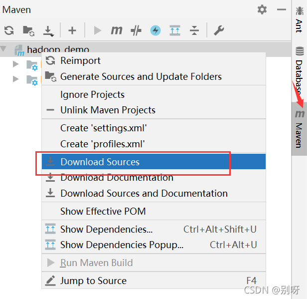Choose Download Documentation menu entry
Image resolution: width=307 pixels, height=299 pixels.
click(153, 177)
